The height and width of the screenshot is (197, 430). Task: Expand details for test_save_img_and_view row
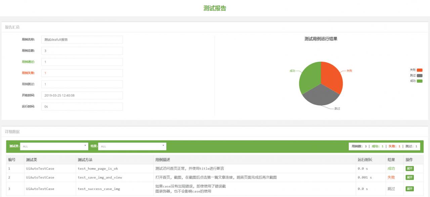(409, 177)
